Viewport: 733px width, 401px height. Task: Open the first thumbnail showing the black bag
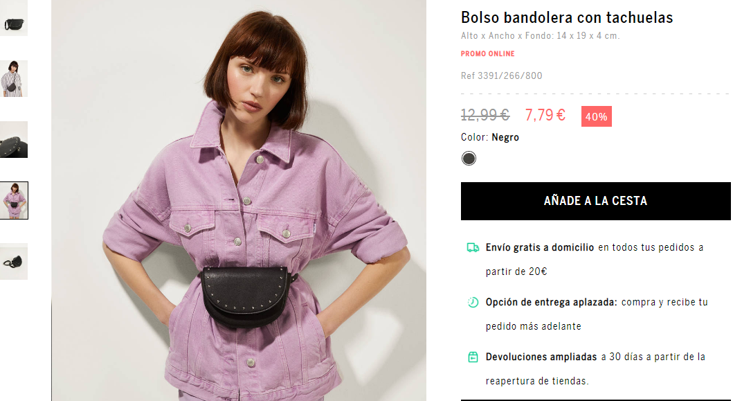coord(14,19)
